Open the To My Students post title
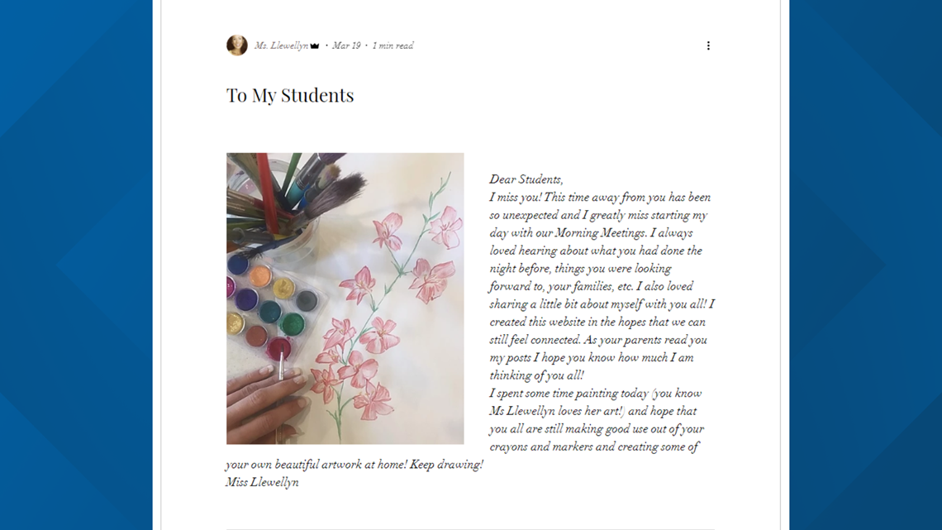This screenshot has height=530, width=942. [290, 95]
